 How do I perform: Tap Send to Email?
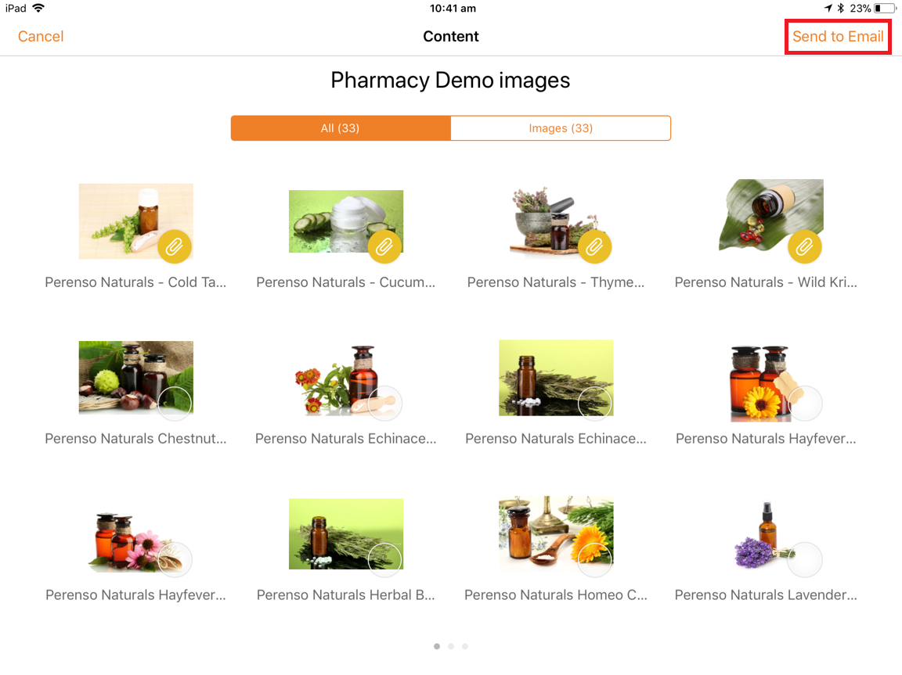pos(838,37)
